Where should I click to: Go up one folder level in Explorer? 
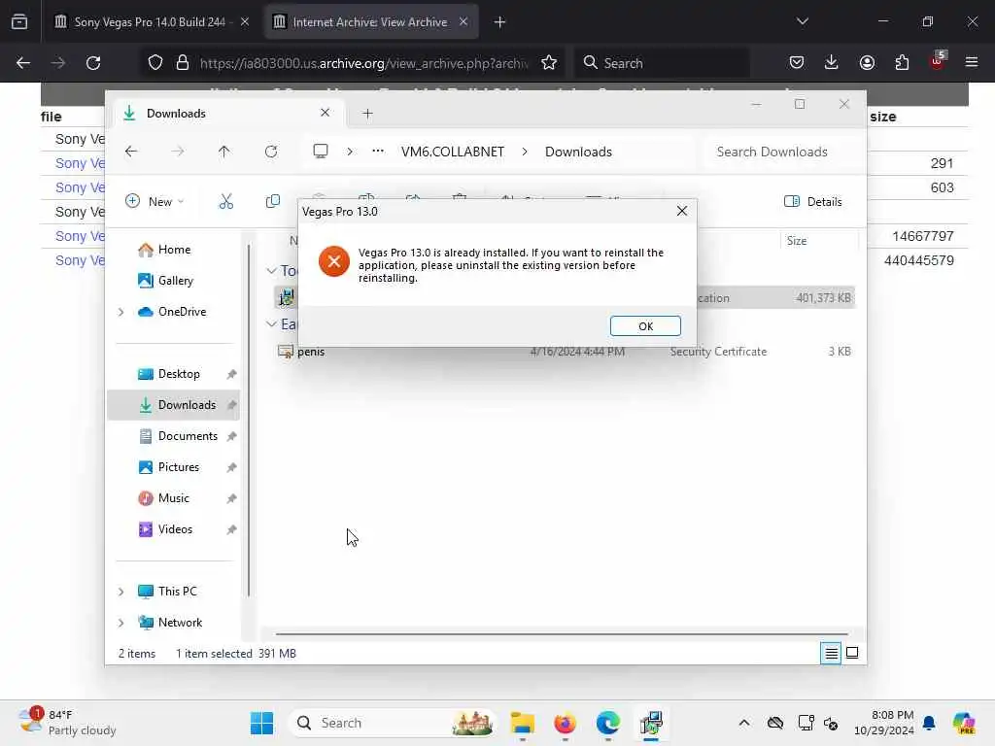pos(224,152)
